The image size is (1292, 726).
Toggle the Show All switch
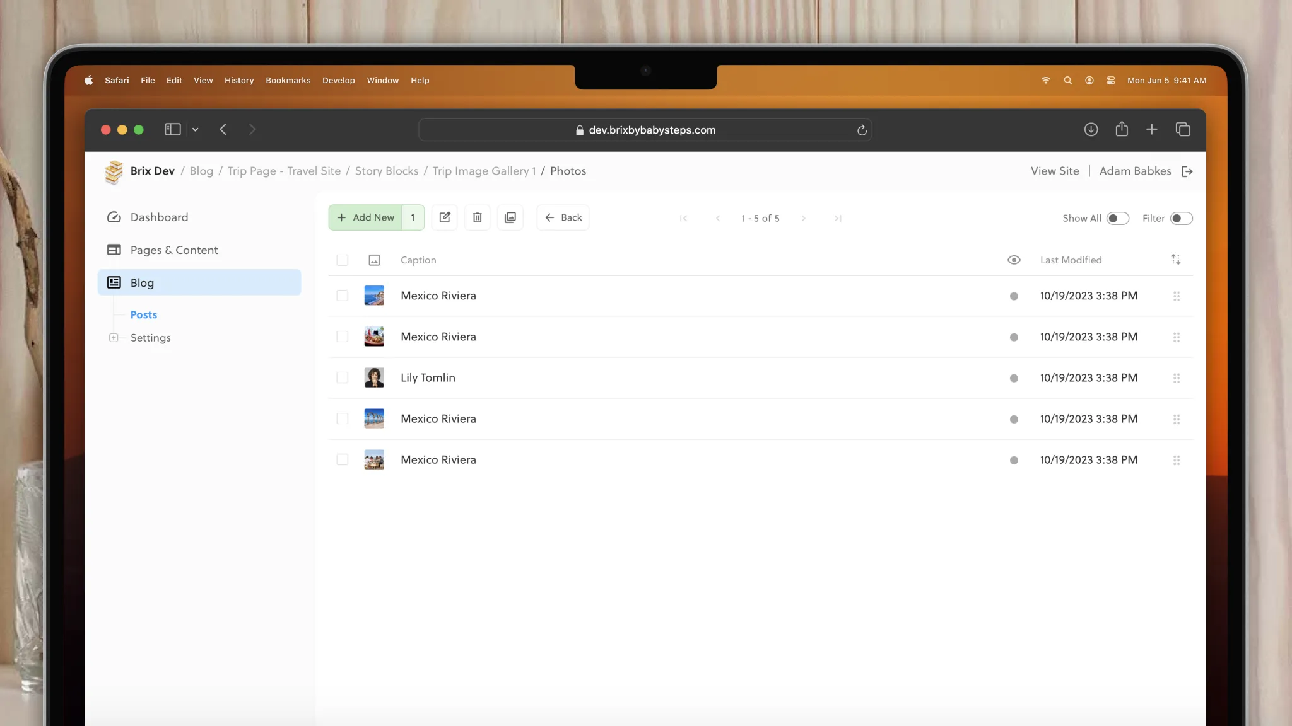1117,218
